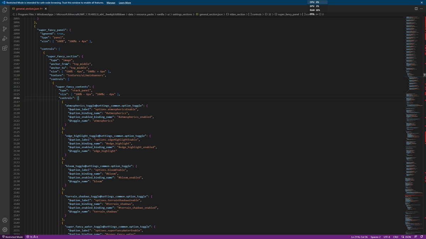Click line number 2116 in the gutter
The width and height of the screenshot is (426, 239).
(x=16, y=98)
